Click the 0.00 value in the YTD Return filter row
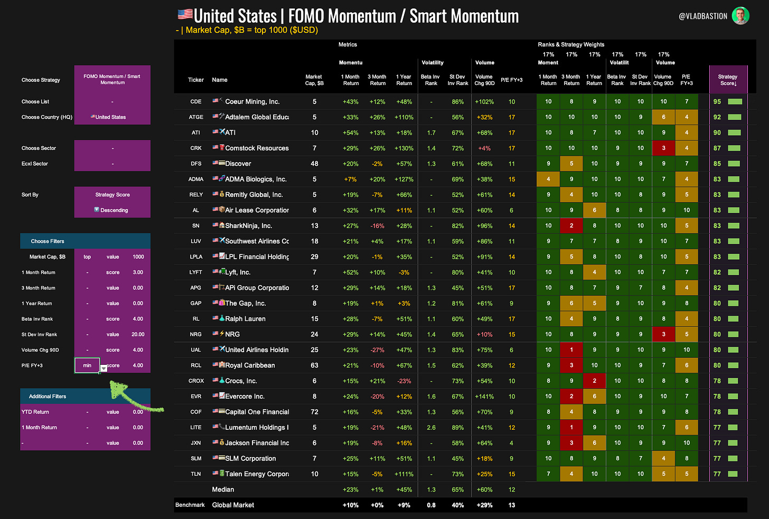Screen dimensions: 769x519 pos(138,412)
